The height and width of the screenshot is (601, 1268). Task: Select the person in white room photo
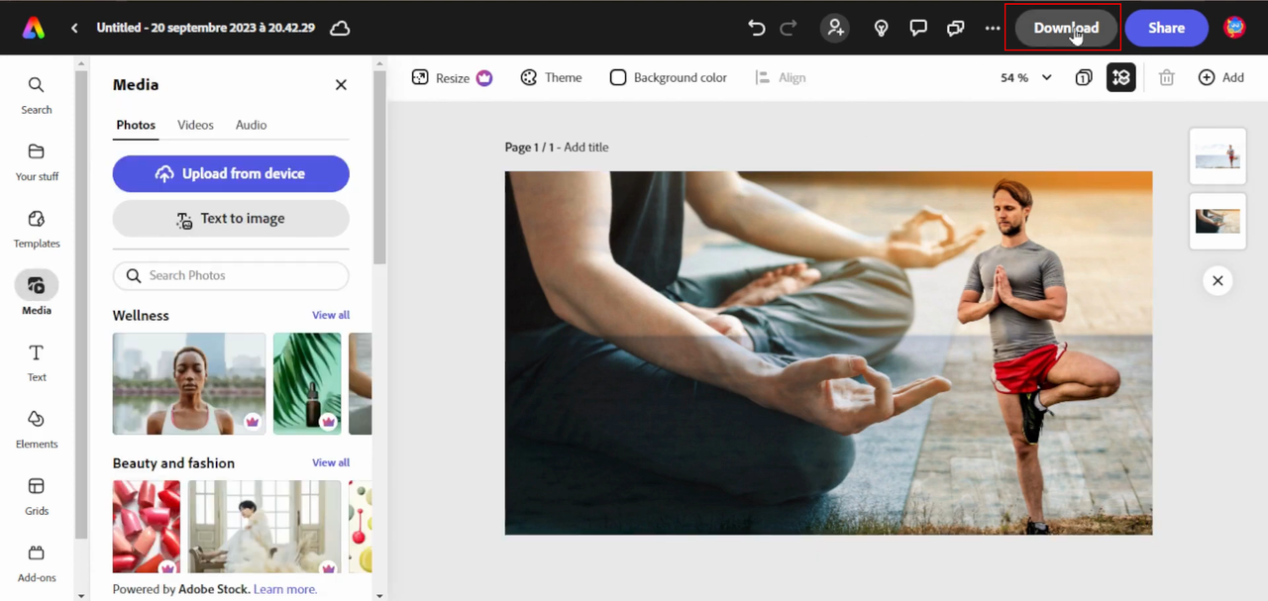(x=264, y=527)
